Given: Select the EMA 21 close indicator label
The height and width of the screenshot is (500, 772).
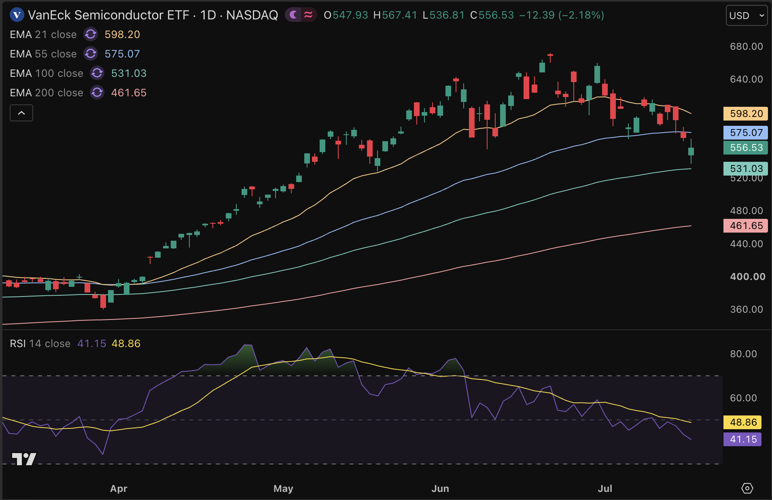Looking at the screenshot, I should [x=43, y=34].
